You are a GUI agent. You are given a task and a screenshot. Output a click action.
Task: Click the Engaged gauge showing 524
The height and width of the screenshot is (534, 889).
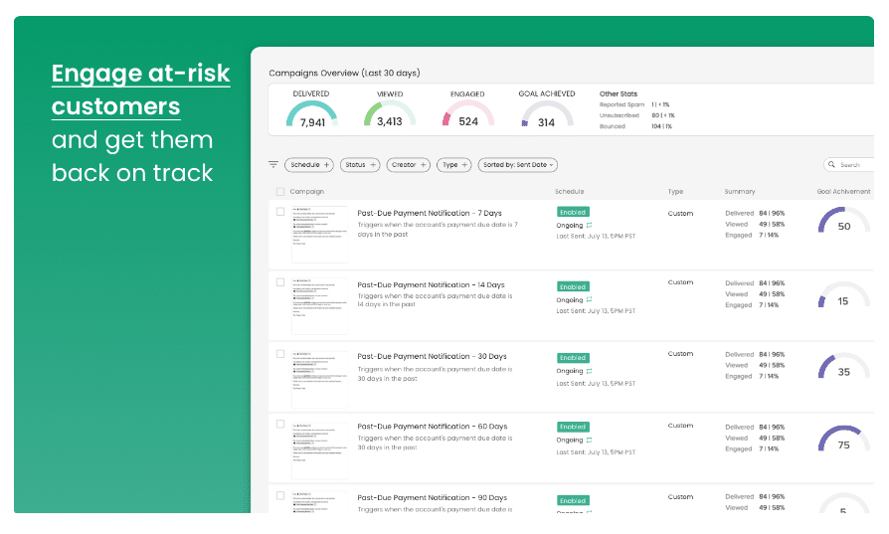click(x=467, y=116)
